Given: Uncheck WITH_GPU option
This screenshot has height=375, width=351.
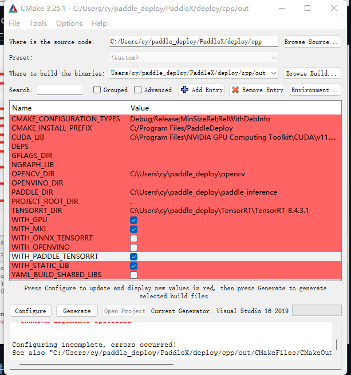Looking at the screenshot, I should (134, 220).
